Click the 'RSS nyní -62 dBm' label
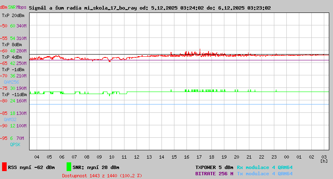The height and width of the screenshot is (179, 333). 31,167
